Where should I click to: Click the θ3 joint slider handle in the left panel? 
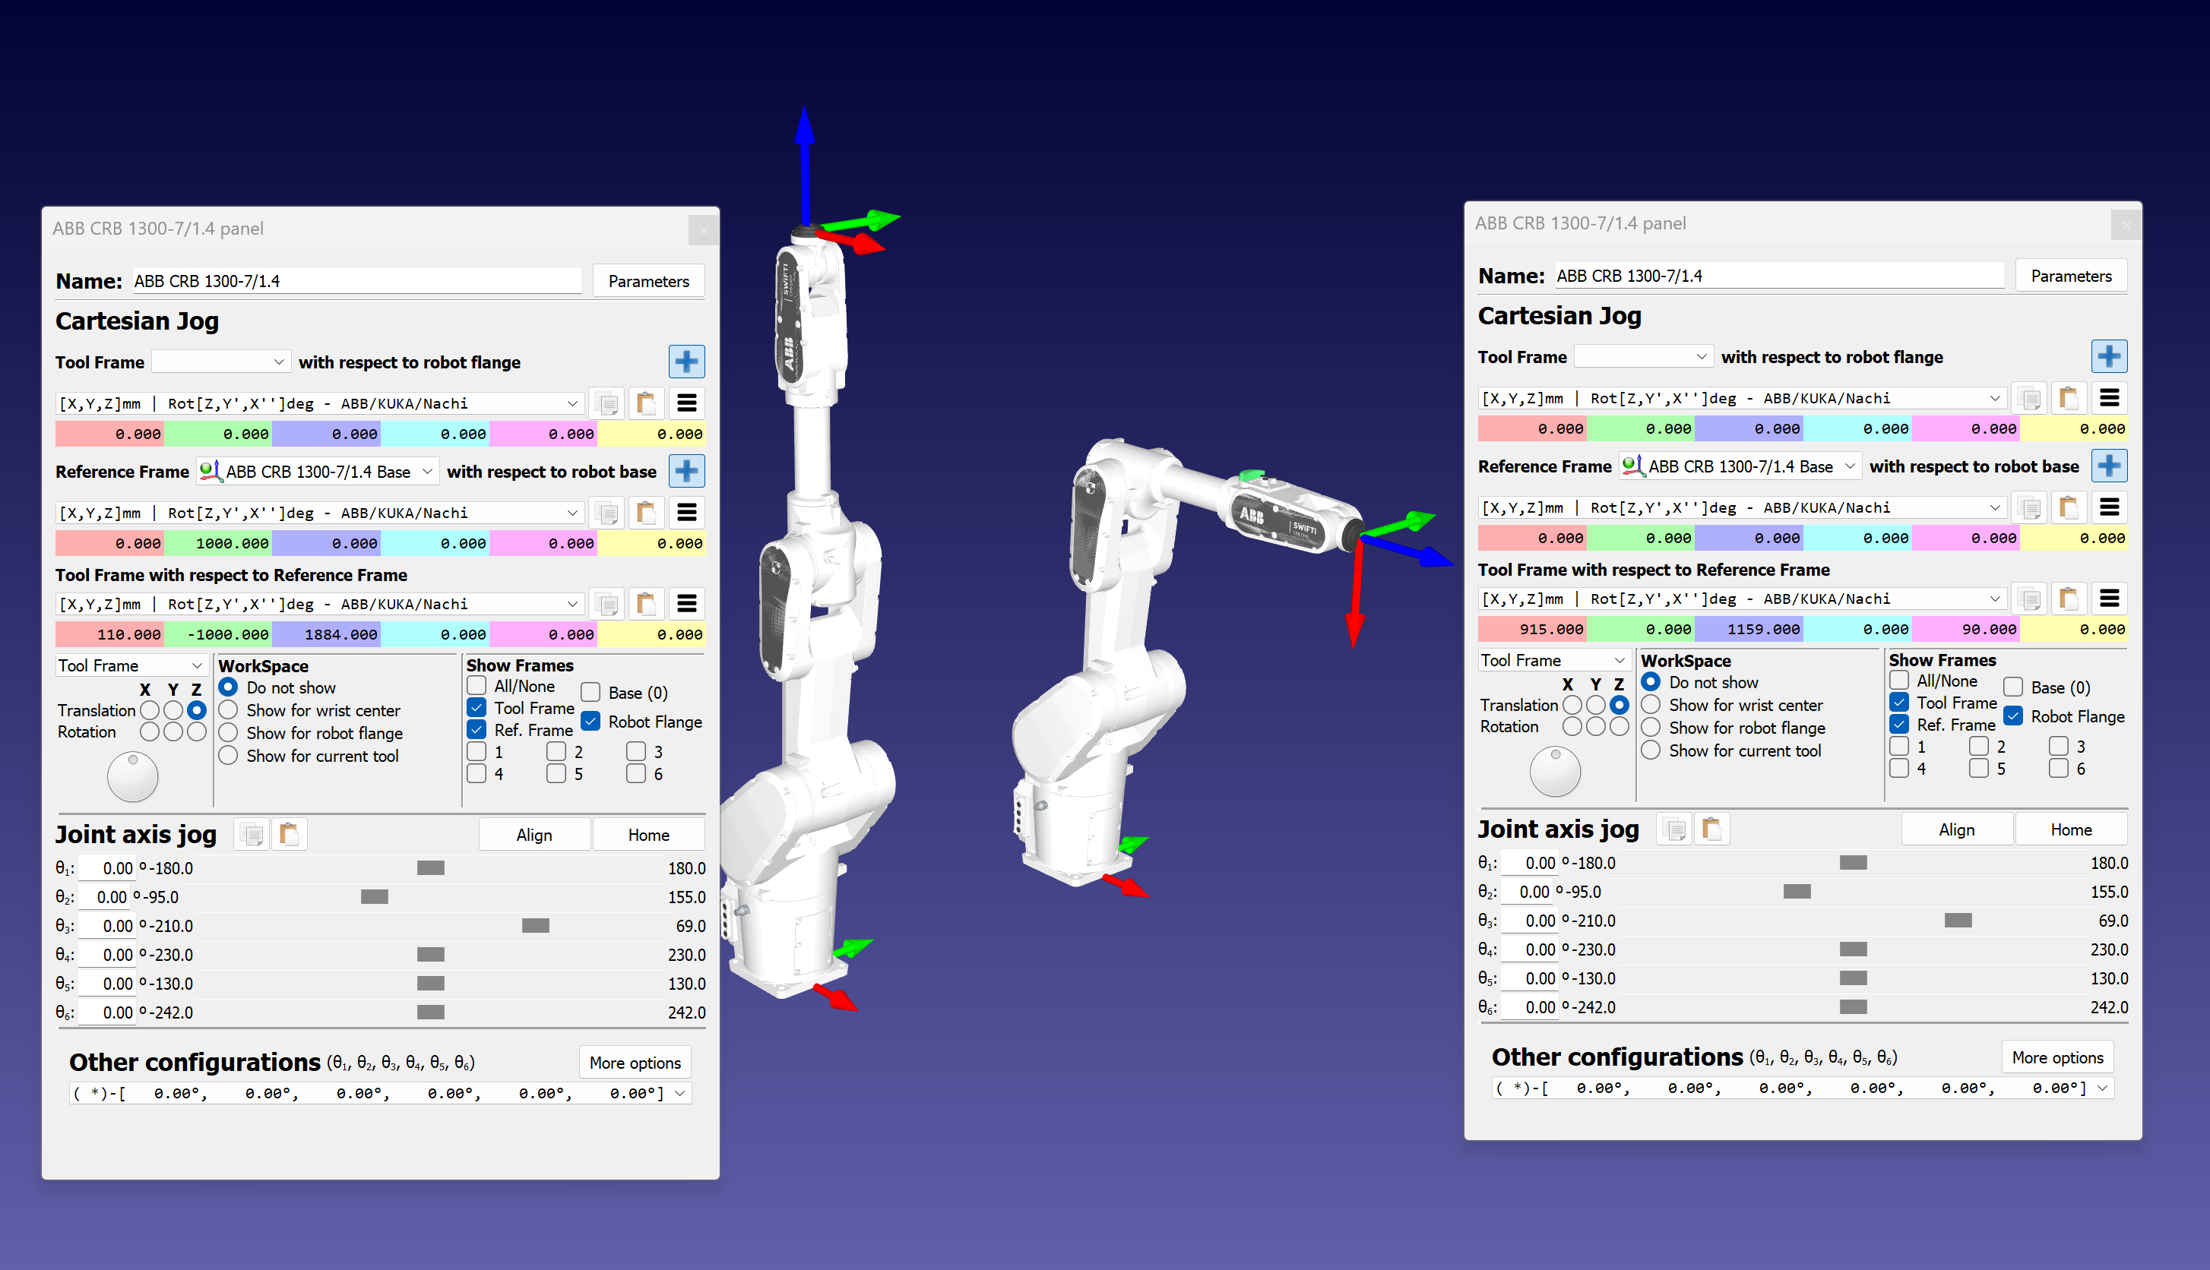[535, 925]
